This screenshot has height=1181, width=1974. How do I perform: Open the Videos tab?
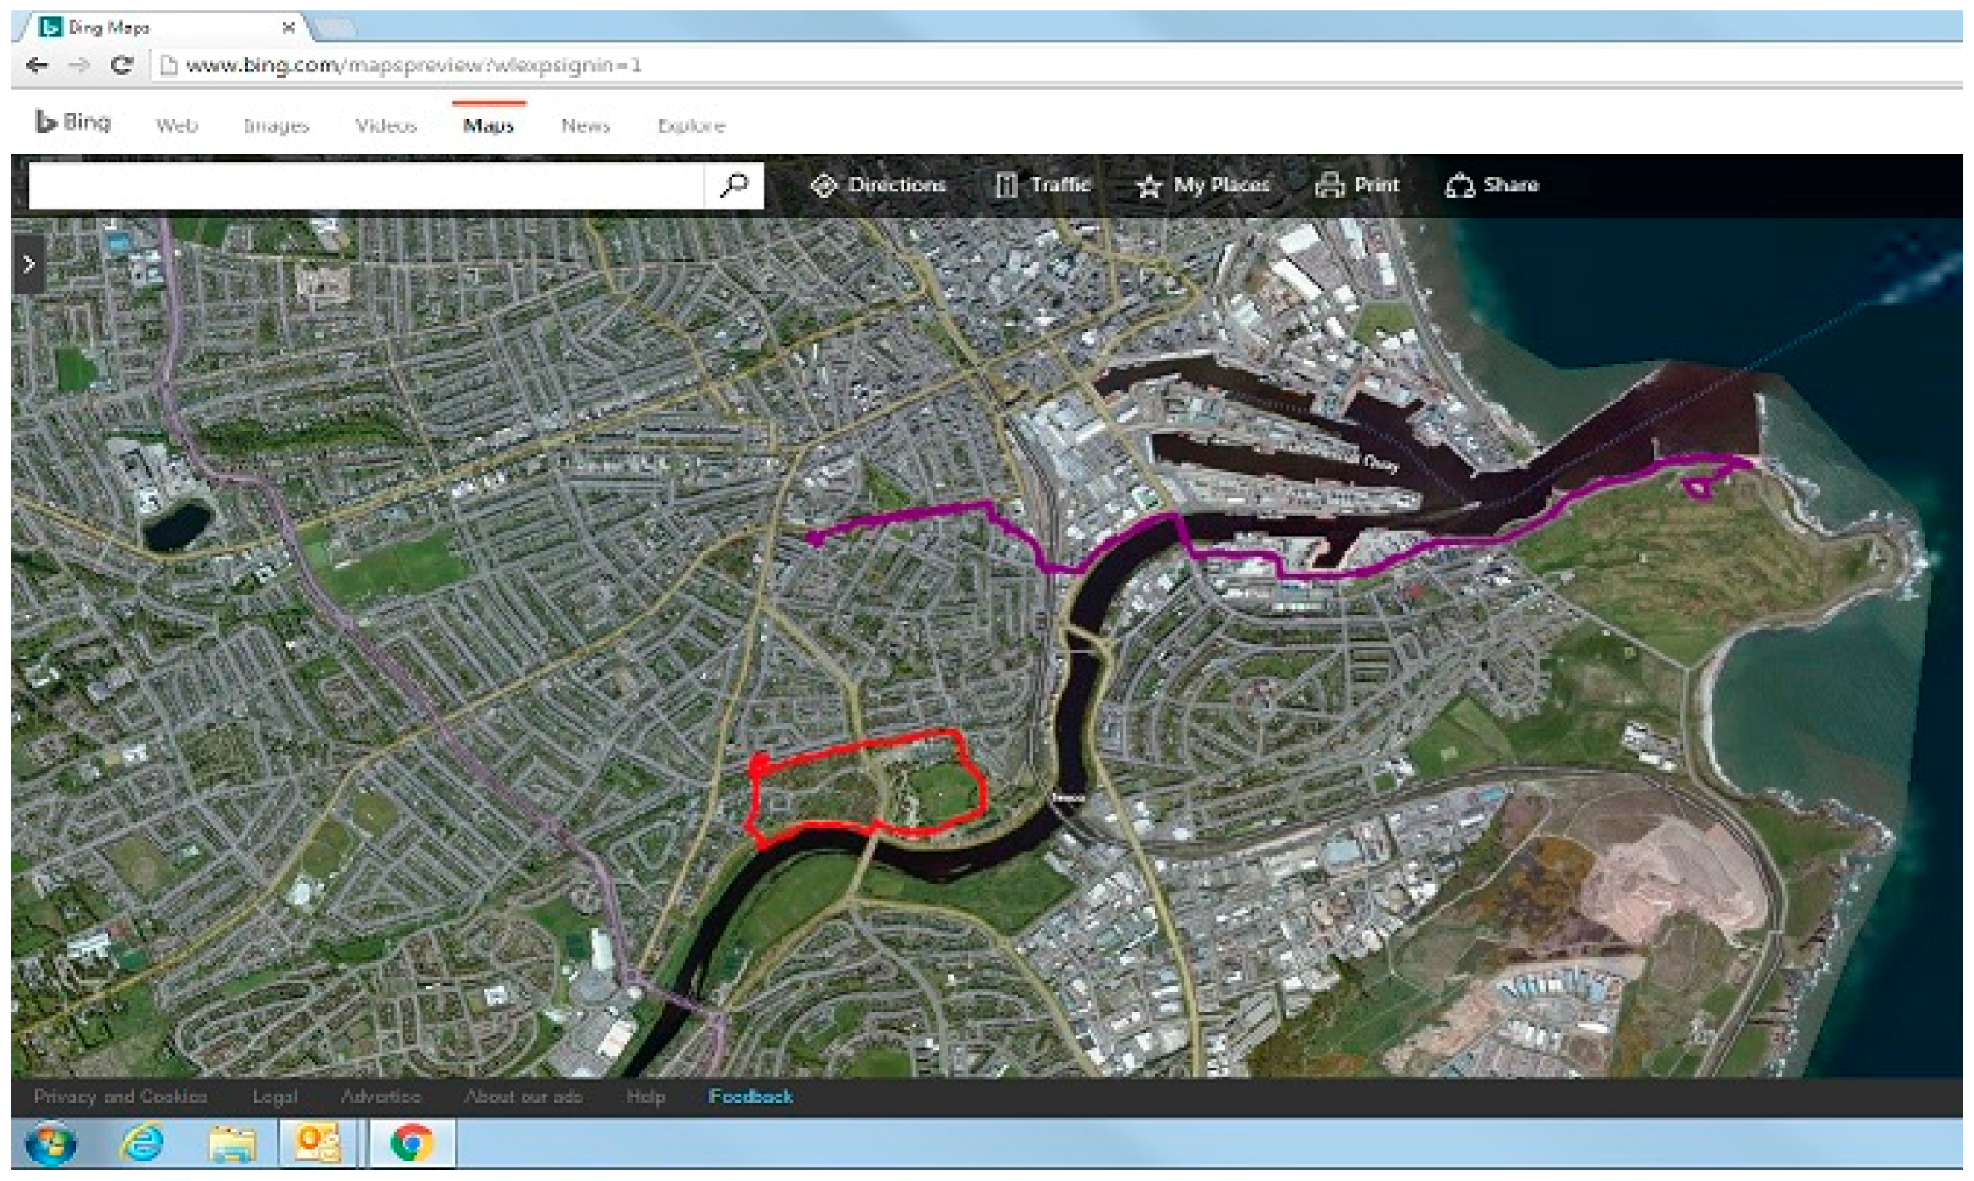tap(386, 126)
